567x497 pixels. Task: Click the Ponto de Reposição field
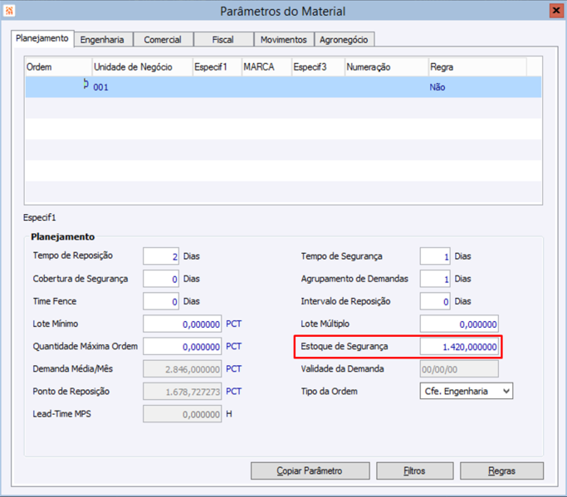[183, 391]
